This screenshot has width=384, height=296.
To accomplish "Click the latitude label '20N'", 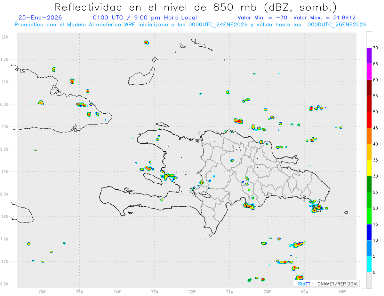I will coord(5,127).
